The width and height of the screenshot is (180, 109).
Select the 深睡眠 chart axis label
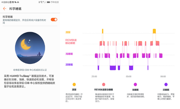69,65
